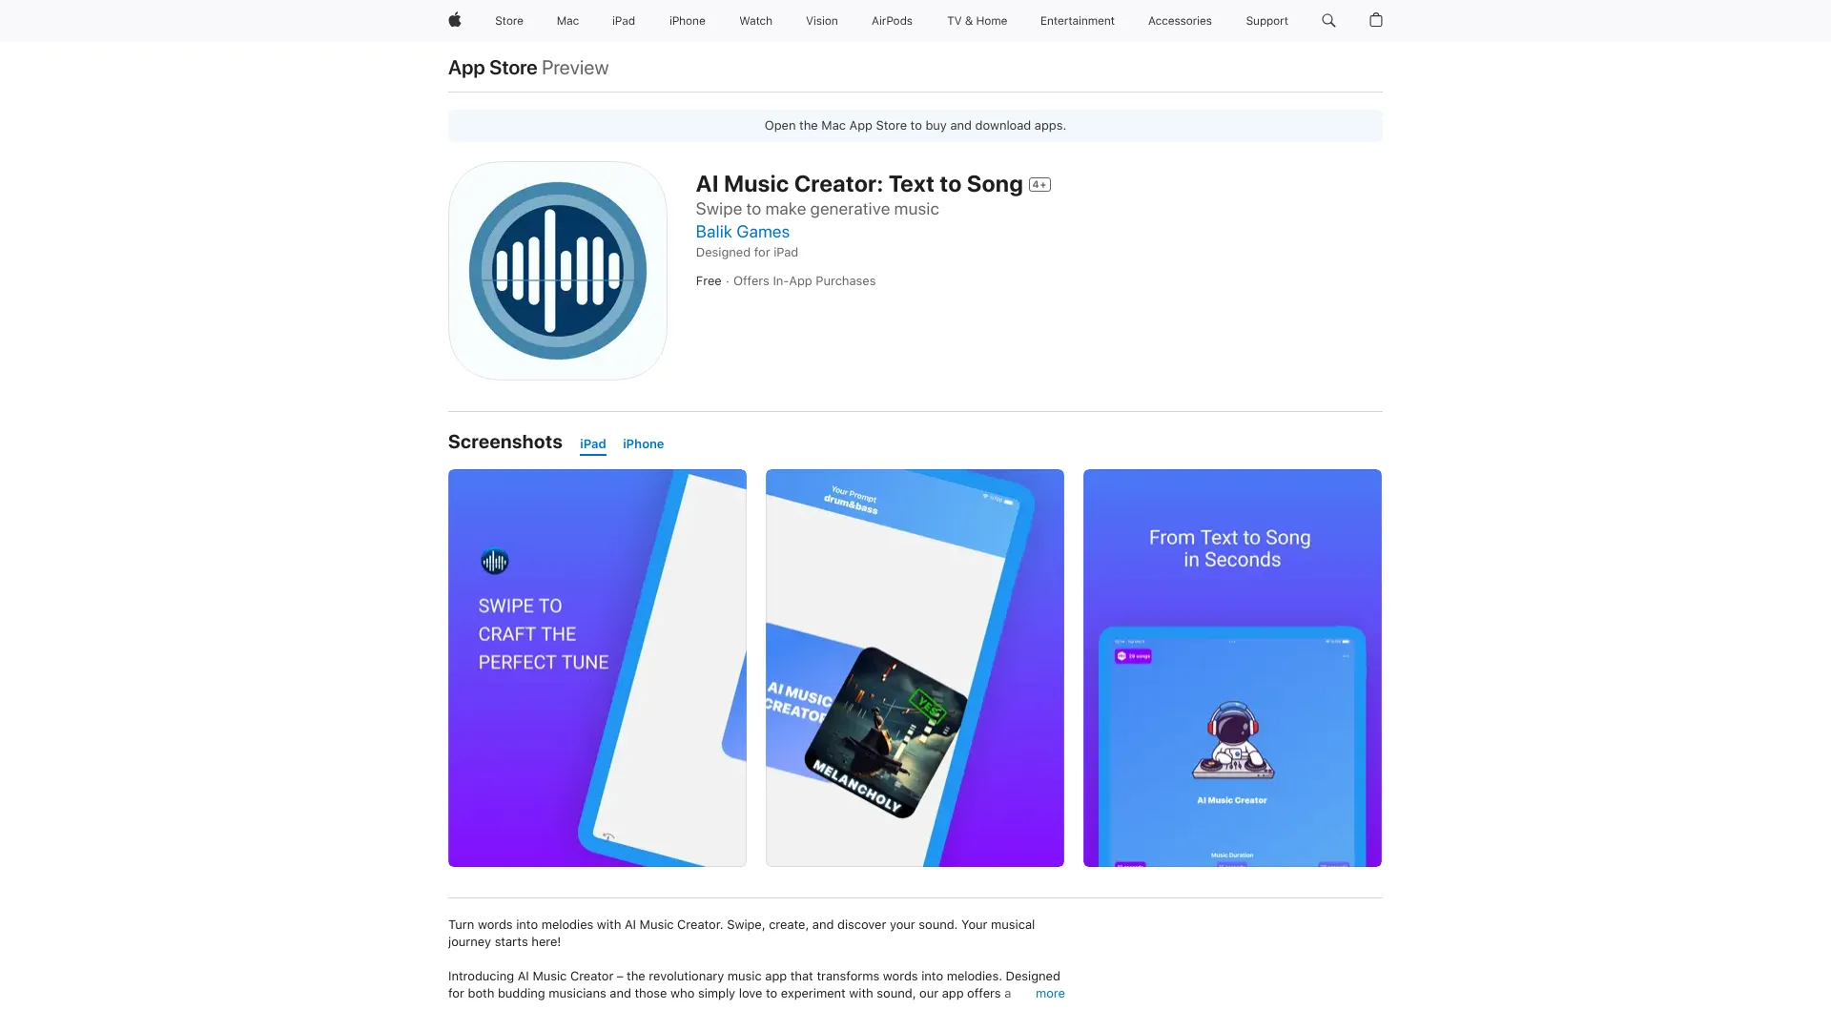Viewport: 1831px width, 1030px height.
Task: Click the Apple logo in the navigation bar
Action: pos(454,20)
